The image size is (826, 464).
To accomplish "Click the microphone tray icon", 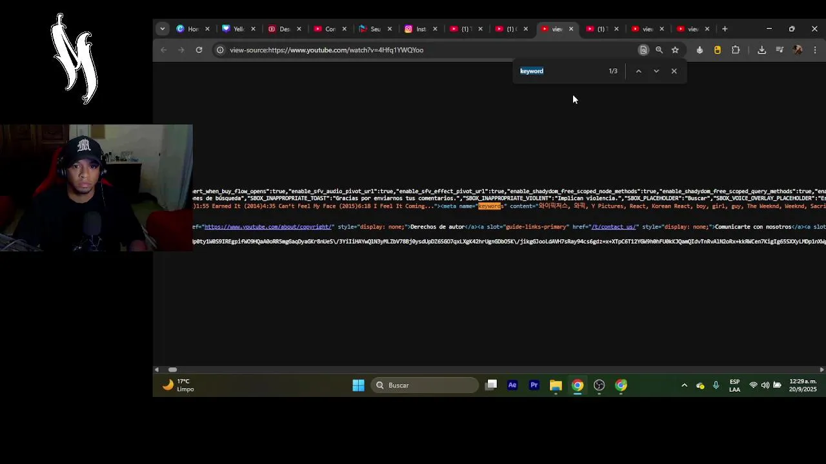I will click(716, 385).
